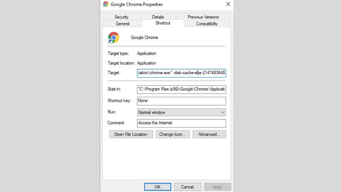Click the Change Icon button
The image size is (341, 192).
coord(173,134)
